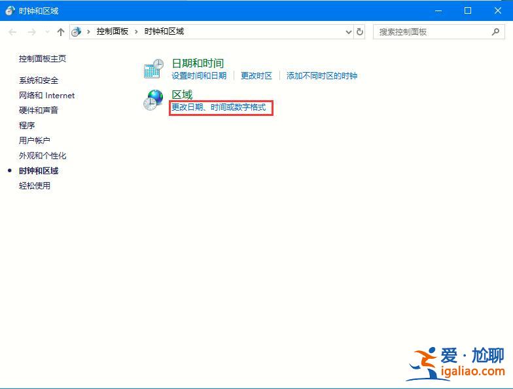513x389 pixels.
Task: Open 硬件和声音 category in sidebar
Action: (39, 110)
